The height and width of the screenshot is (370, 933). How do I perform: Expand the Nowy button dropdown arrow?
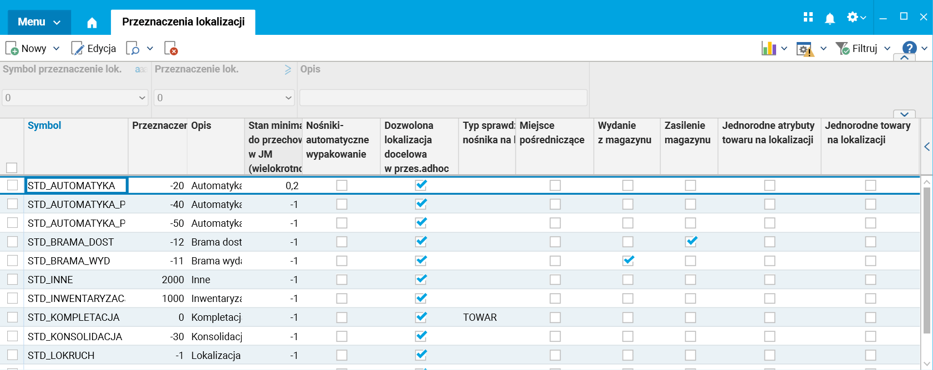pyautogui.click(x=56, y=49)
